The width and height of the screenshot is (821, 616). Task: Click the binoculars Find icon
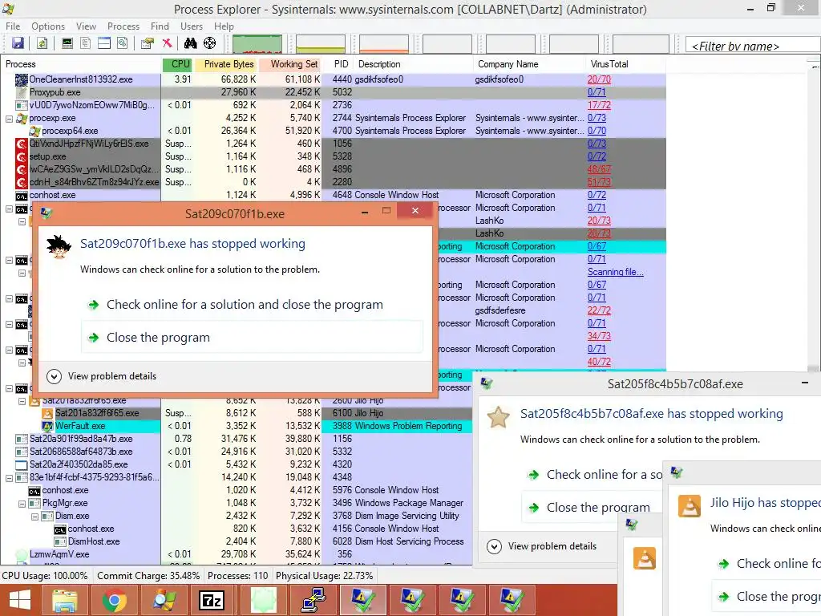point(190,43)
